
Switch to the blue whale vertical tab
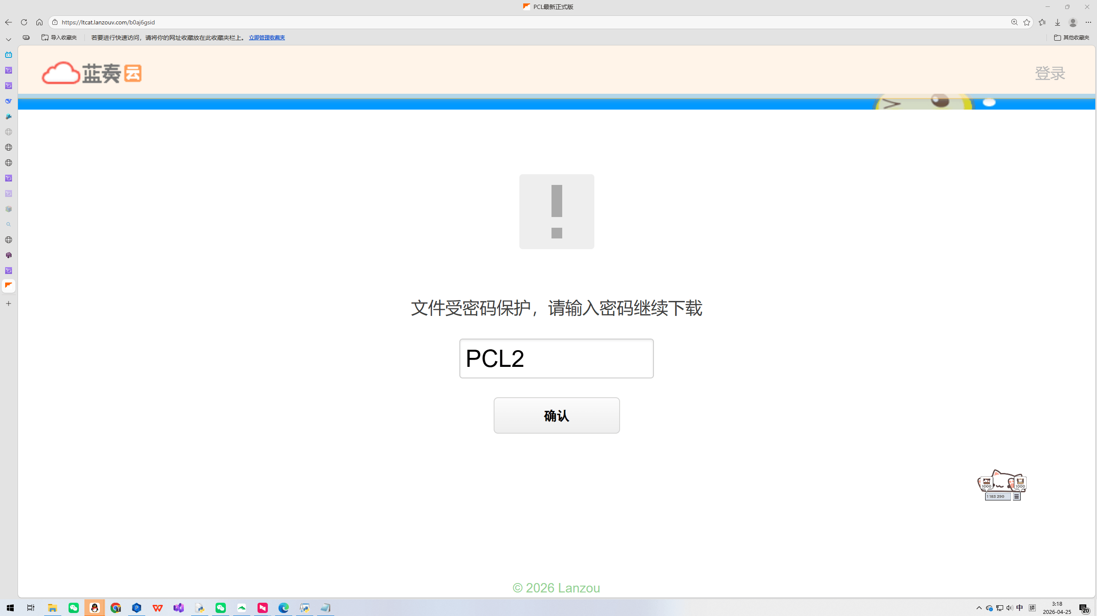tap(9, 101)
